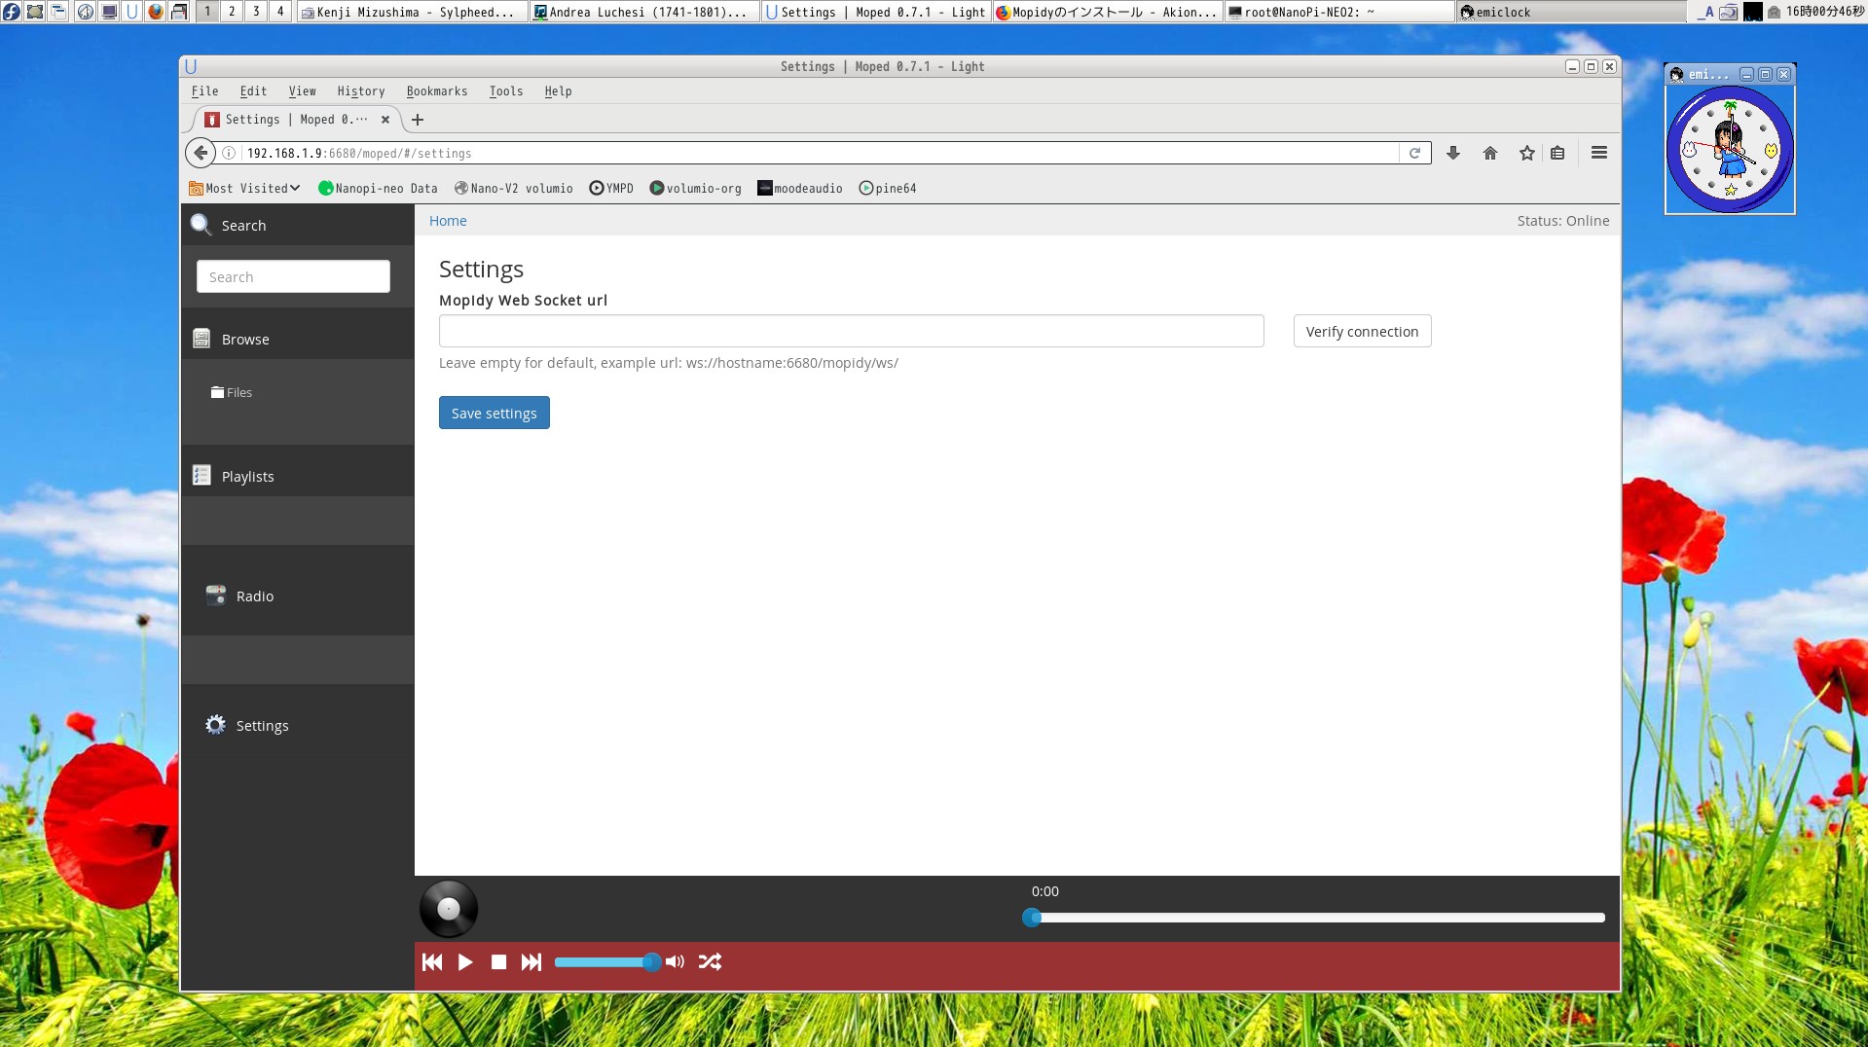Skip to the next track
Screen dimensions: 1868x1047
[x=531, y=962]
